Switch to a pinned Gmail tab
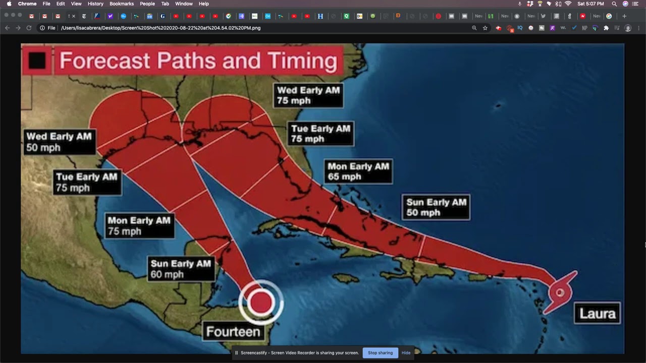646x363 pixels. tap(31, 16)
